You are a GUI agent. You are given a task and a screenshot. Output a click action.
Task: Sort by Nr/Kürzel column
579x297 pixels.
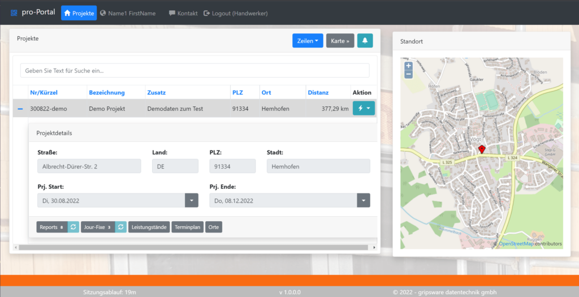[x=44, y=92]
